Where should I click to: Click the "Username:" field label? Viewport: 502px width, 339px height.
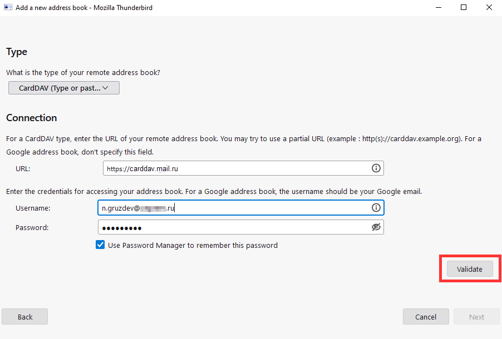33,208
